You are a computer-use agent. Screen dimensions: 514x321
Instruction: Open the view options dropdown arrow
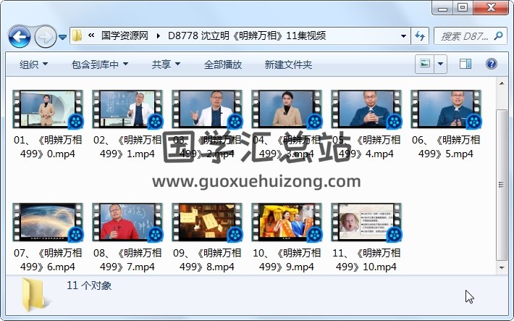click(440, 64)
